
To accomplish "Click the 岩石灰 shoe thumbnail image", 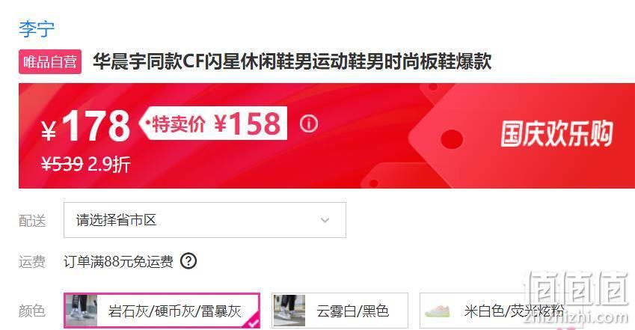I will 82,311.
